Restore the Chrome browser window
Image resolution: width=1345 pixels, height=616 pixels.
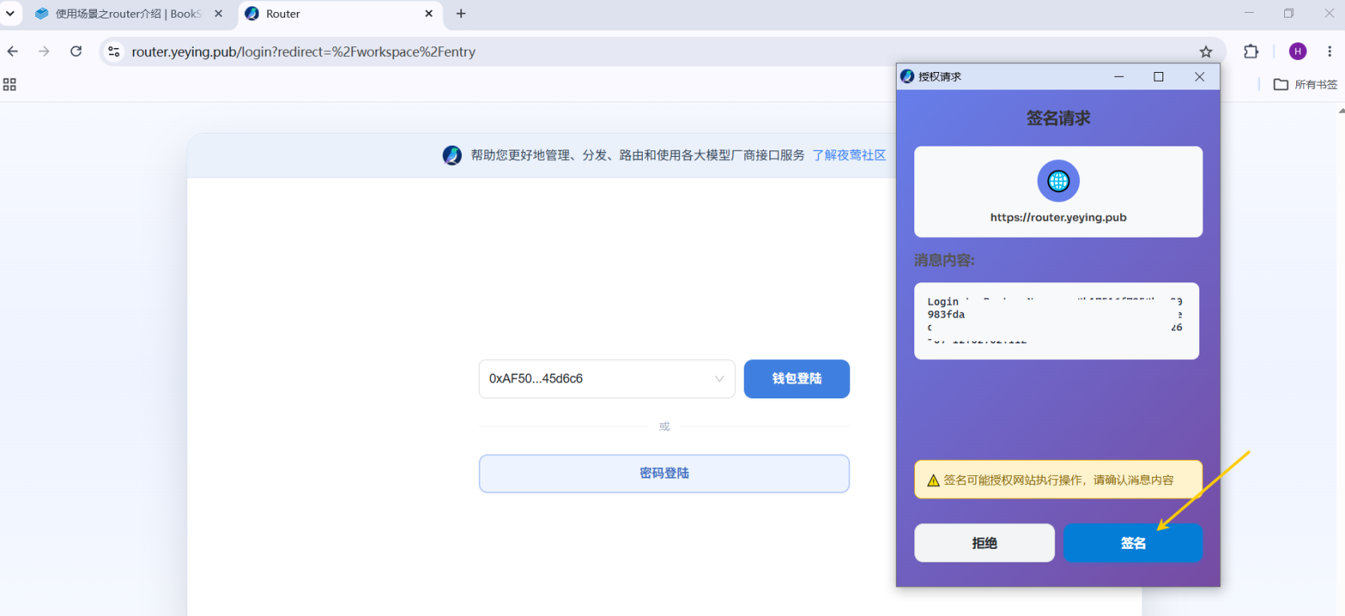point(1288,13)
